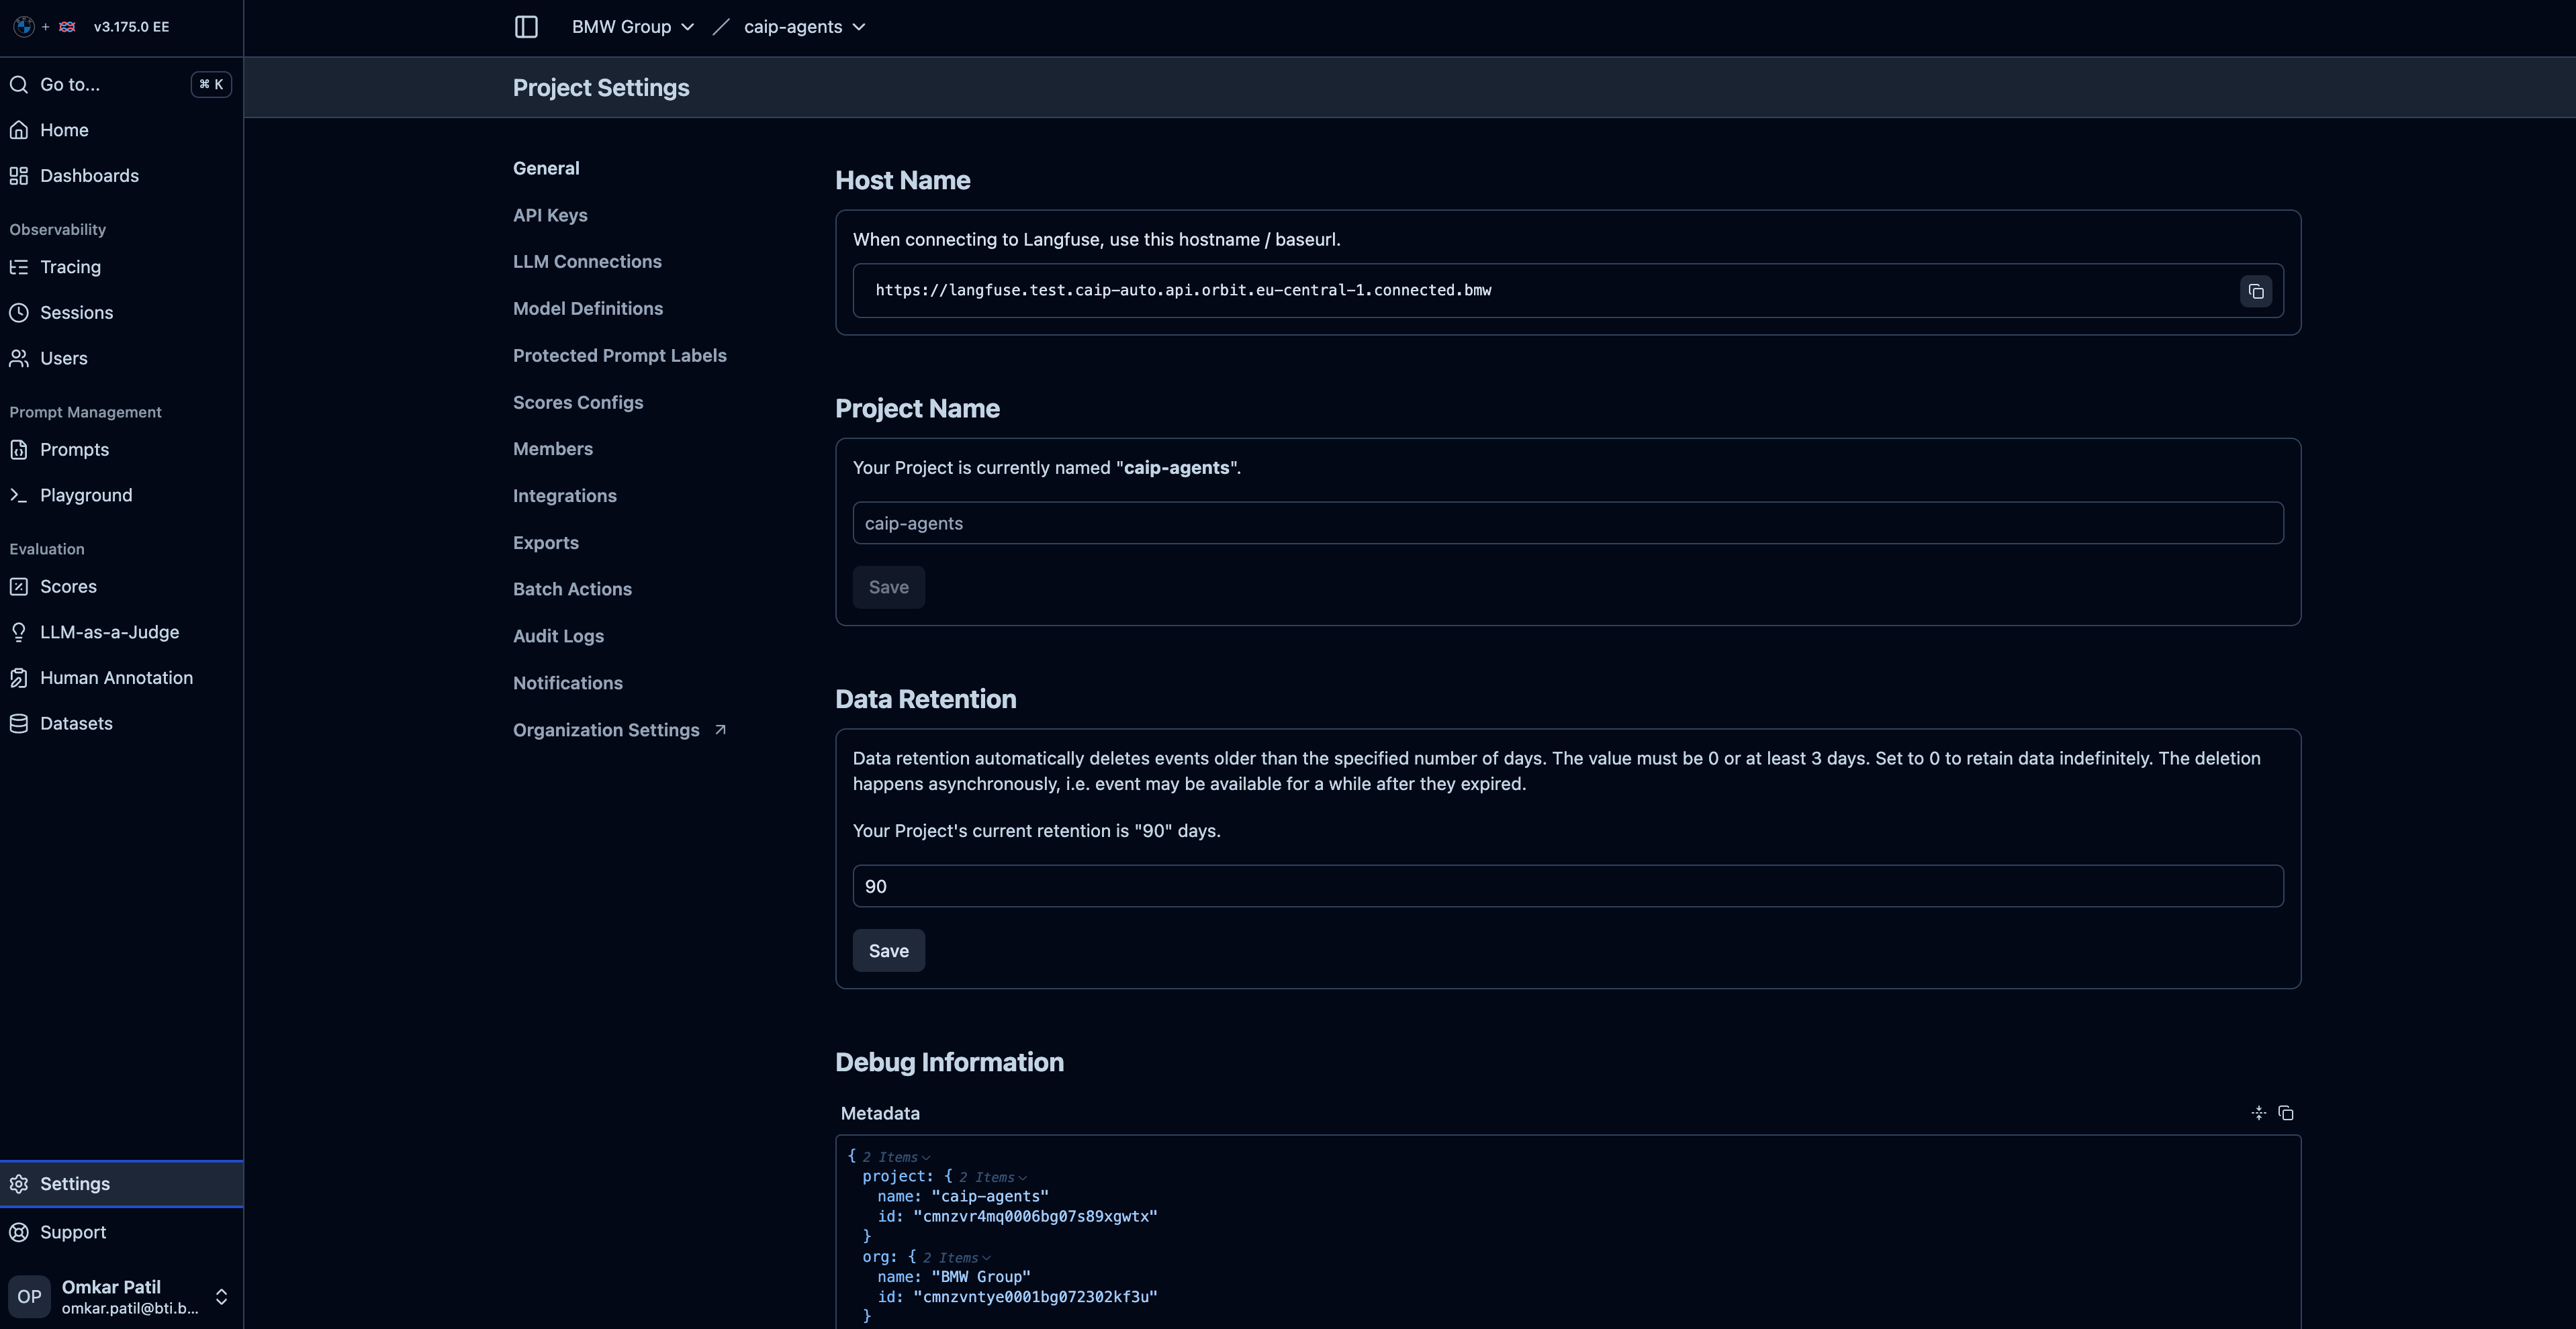Viewport: 2576px width, 1329px height.
Task: Open the Exports settings tab
Action: pyautogui.click(x=546, y=542)
